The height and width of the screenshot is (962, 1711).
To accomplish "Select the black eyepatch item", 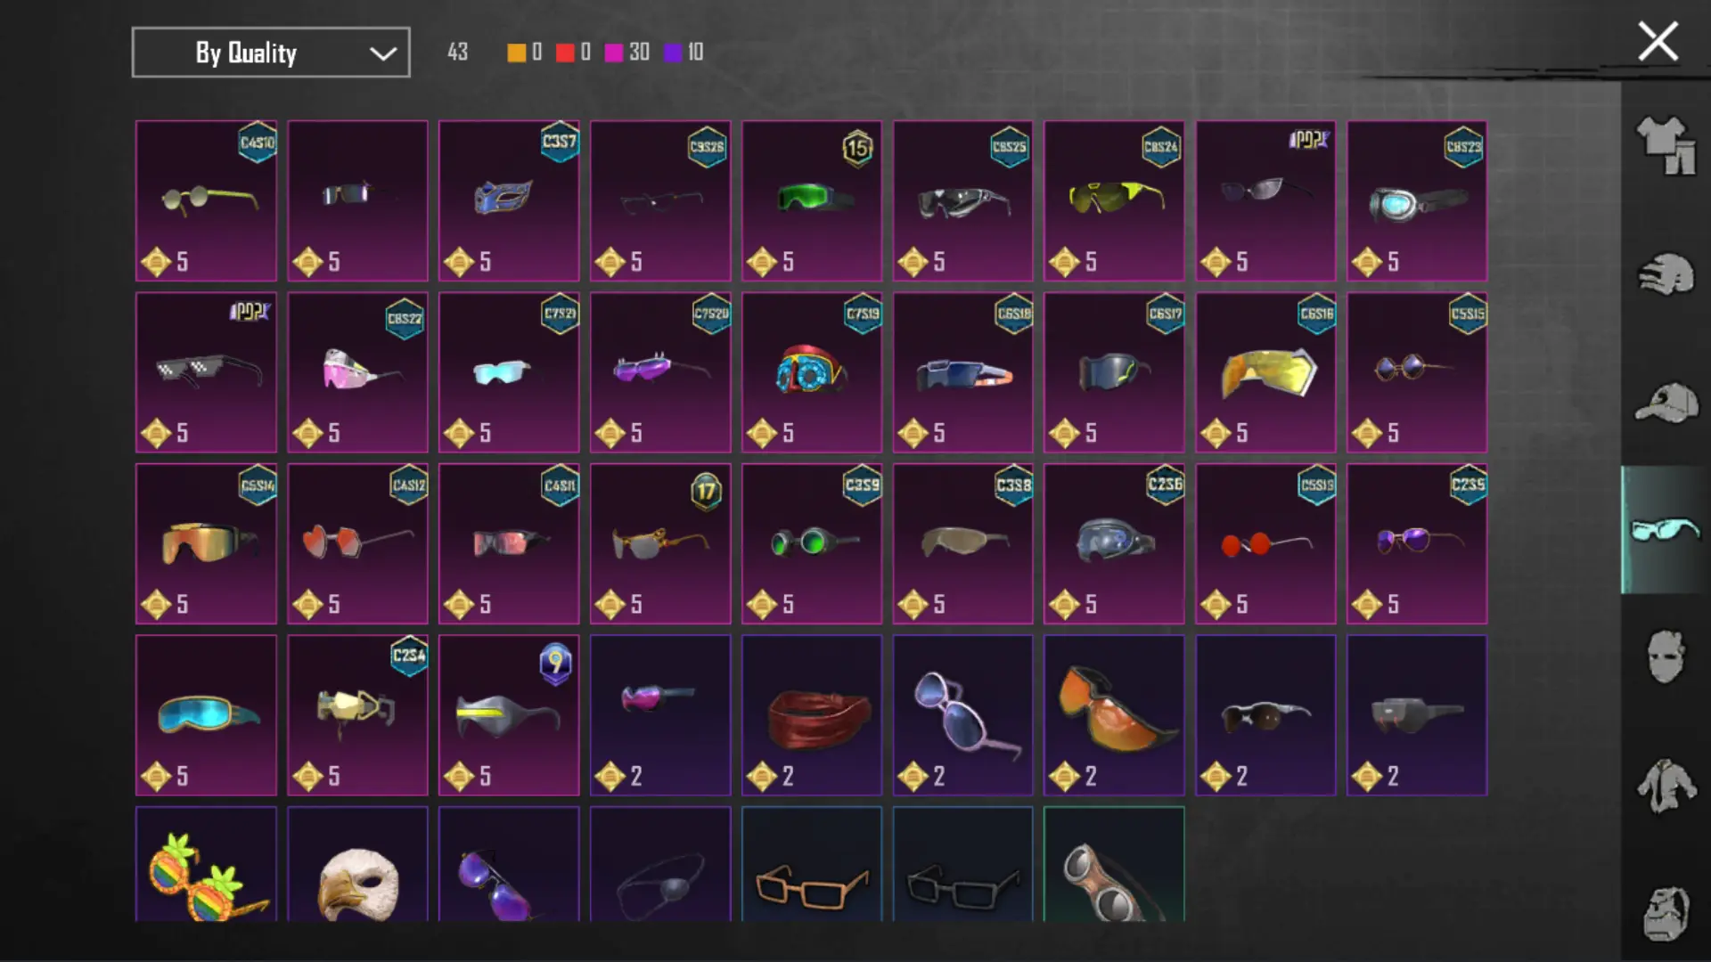I will pyautogui.click(x=660, y=864).
